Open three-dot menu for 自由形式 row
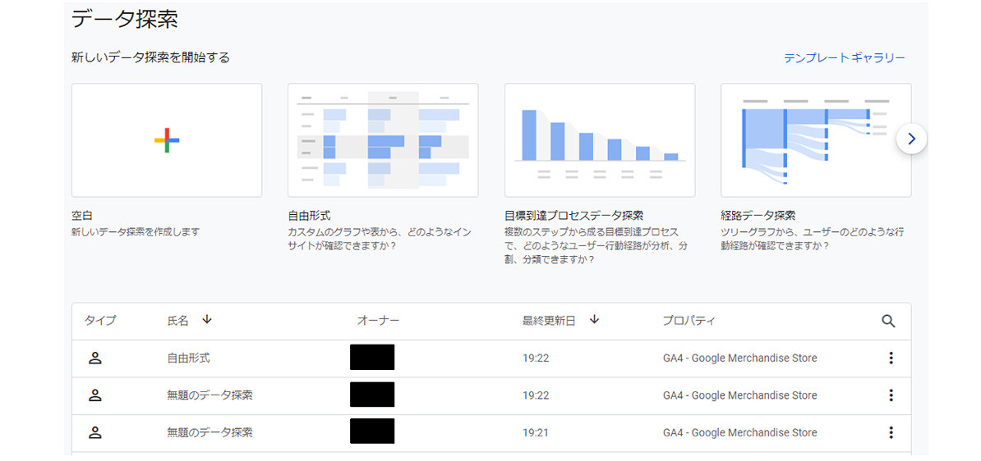 click(x=891, y=358)
